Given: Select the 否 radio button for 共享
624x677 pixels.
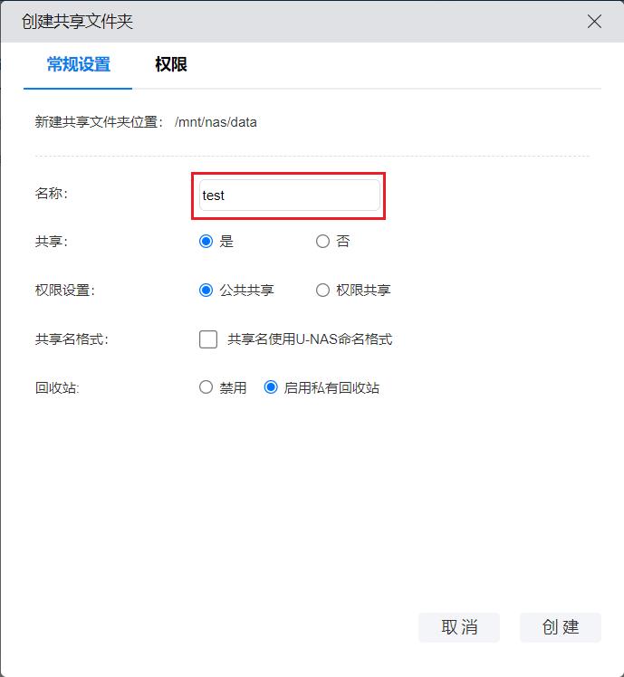Looking at the screenshot, I should coord(322,242).
